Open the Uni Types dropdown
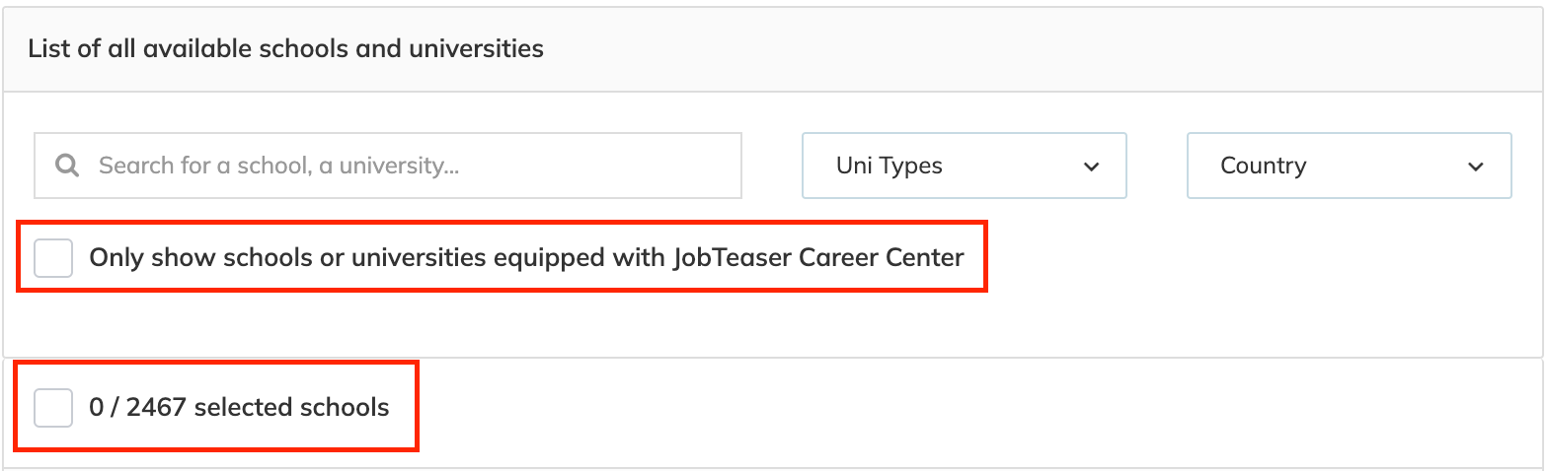Image resolution: width=1548 pixels, height=471 pixels. [x=964, y=166]
